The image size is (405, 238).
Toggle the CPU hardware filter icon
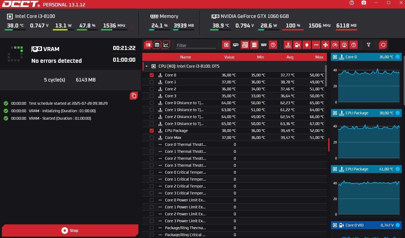click(x=226, y=45)
